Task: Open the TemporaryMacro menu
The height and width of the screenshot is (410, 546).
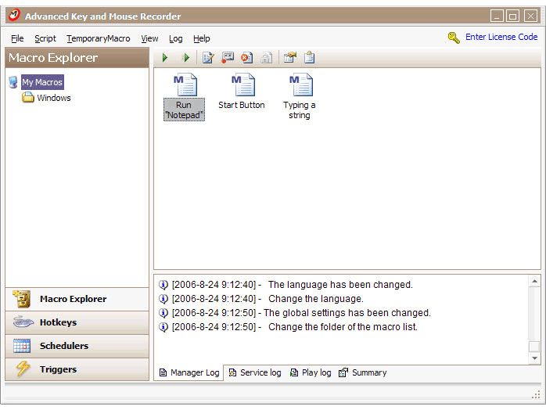Action: (x=98, y=38)
